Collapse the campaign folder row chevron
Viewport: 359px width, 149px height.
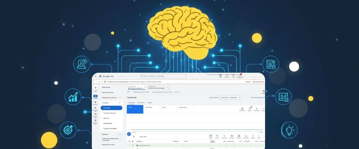click(133, 145)
